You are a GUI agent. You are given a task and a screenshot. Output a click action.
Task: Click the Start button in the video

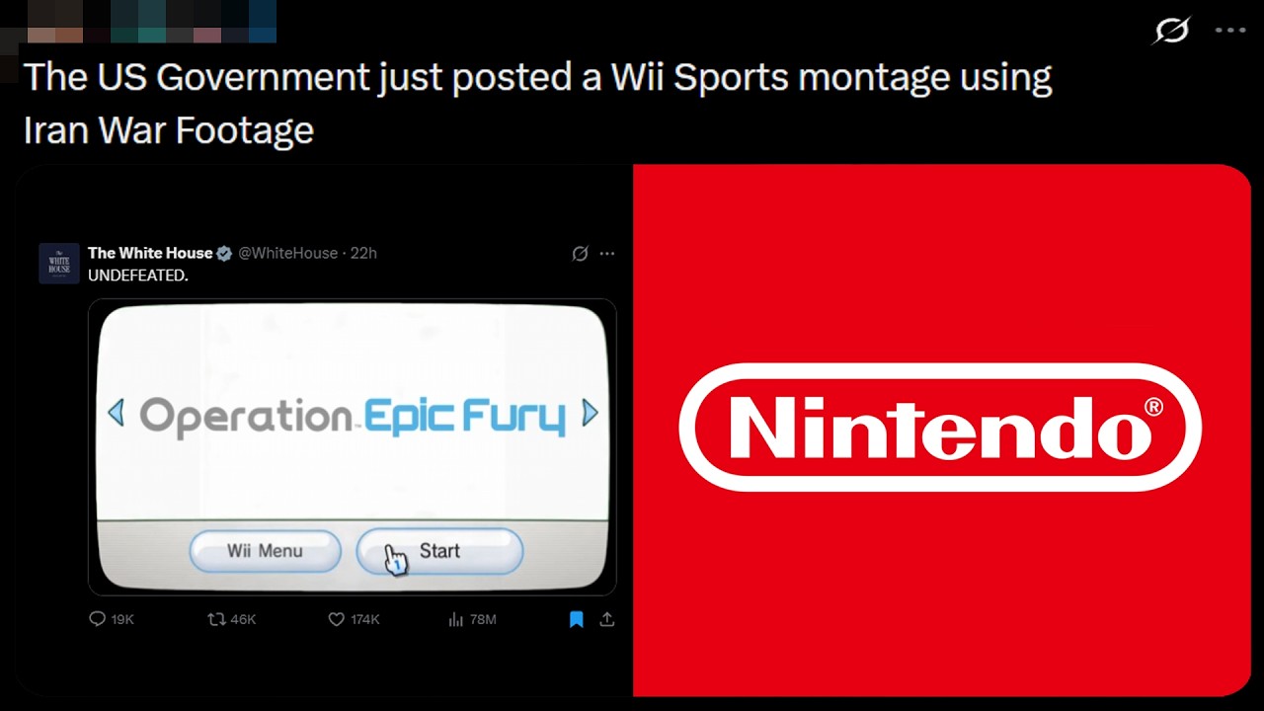point(439,551)
